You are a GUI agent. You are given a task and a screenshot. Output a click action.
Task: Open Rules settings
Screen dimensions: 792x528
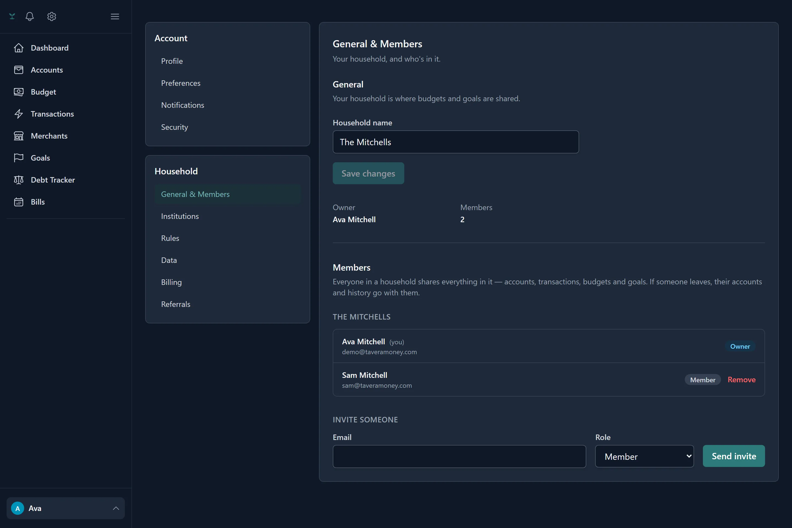point(227,238)
